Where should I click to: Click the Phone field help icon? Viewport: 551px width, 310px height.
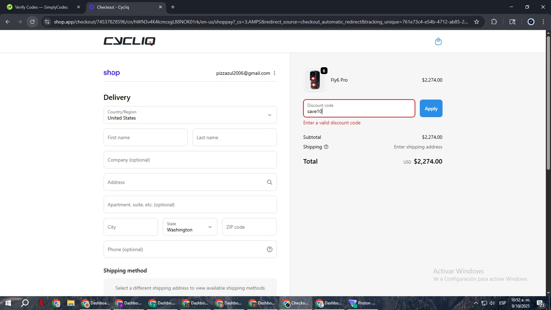(x=270, y=249)
